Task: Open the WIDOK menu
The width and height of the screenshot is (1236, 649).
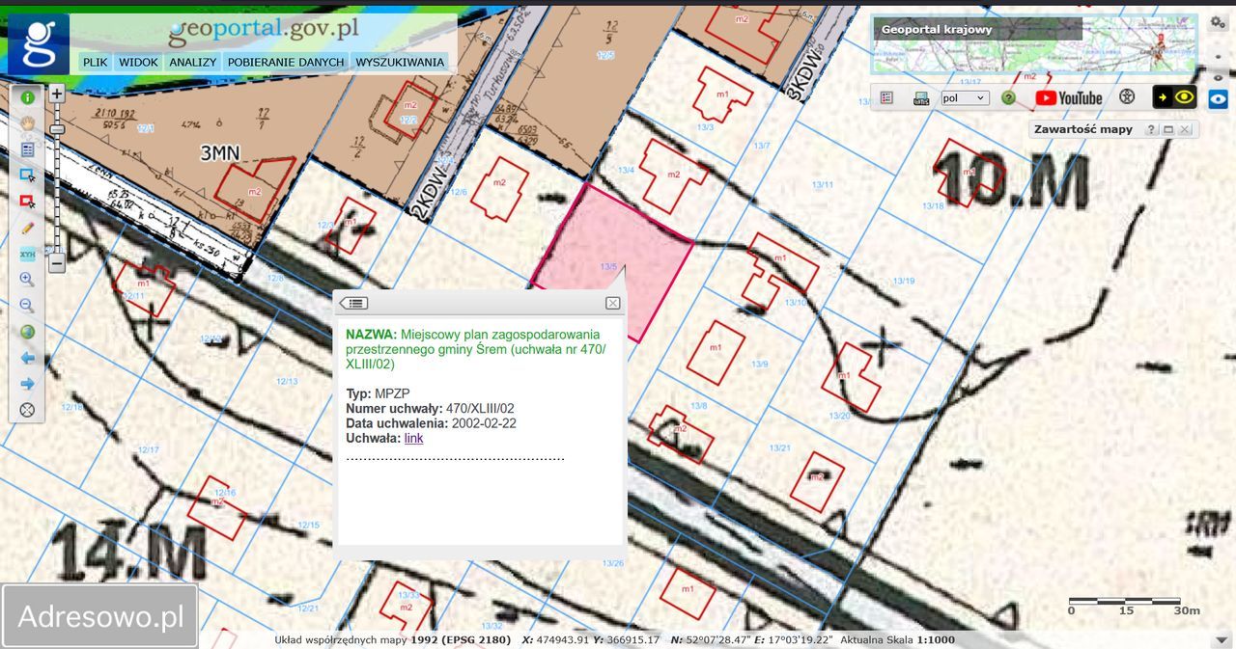Action: click(138, 62)
